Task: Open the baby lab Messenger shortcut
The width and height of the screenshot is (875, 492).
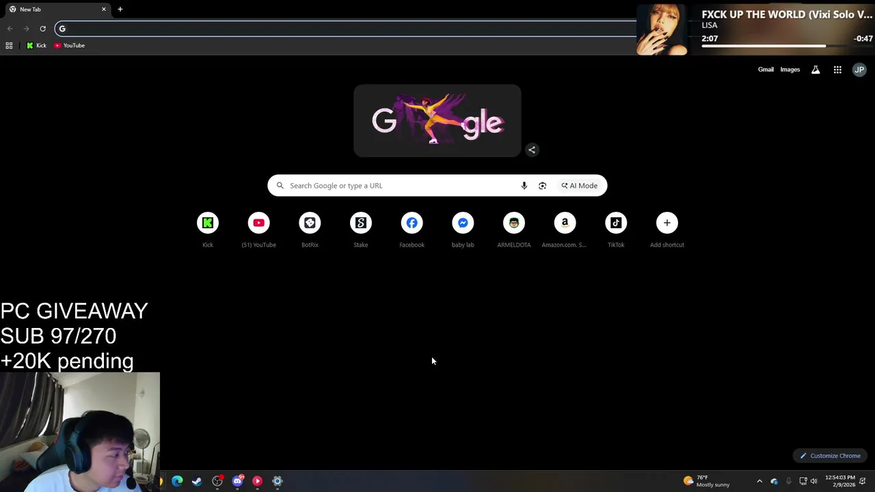Action: tap(463, 230)
